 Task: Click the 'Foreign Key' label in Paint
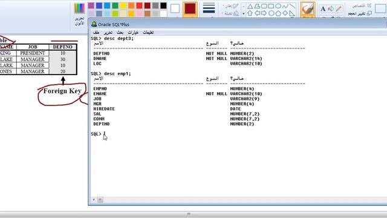click(62, 91)
